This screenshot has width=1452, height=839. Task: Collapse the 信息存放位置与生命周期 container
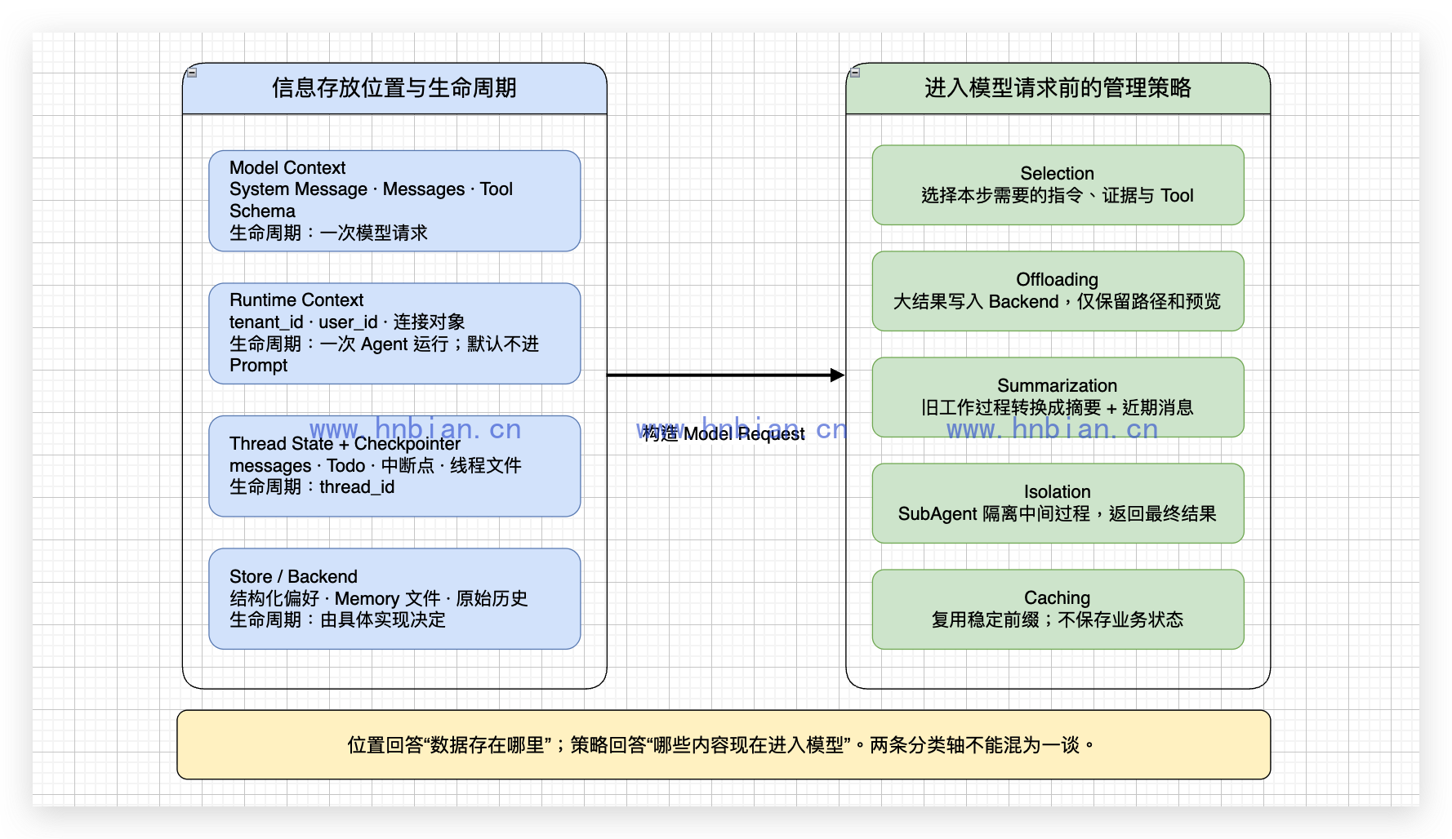click(192, 73)
